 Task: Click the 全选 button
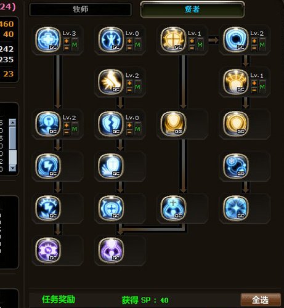pos(261,300)
